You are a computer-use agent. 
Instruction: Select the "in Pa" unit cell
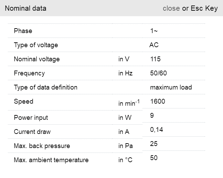tap(126, 146)
